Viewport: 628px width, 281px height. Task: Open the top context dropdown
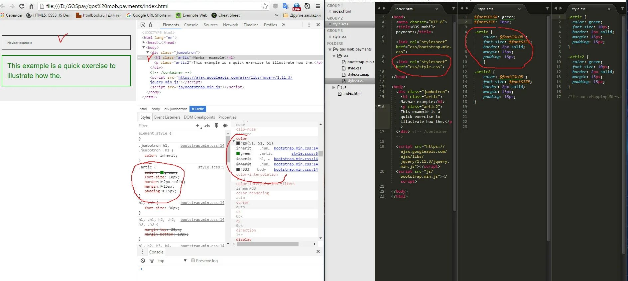point(172,261)
